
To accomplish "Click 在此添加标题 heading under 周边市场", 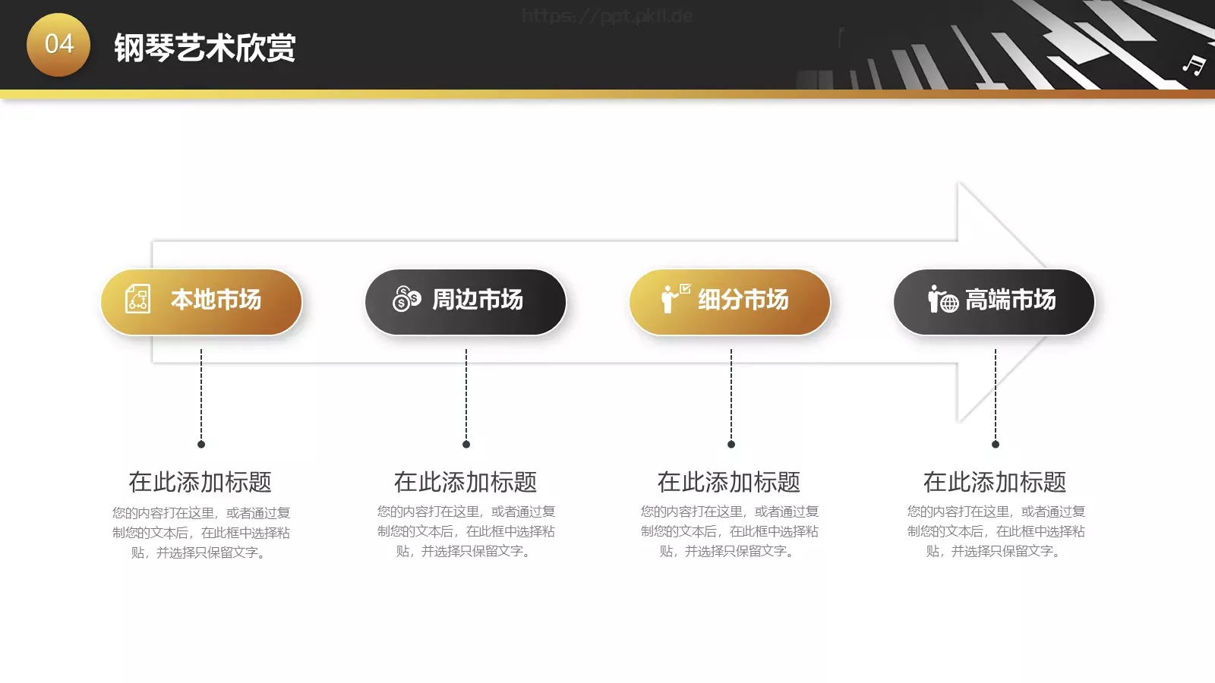I will pos(465,482).
